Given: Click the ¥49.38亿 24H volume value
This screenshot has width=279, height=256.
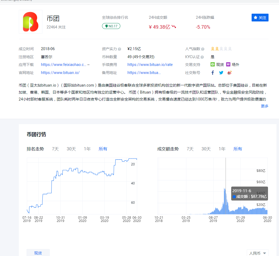Looking at the screenshot, I should [x=160, y=27].
